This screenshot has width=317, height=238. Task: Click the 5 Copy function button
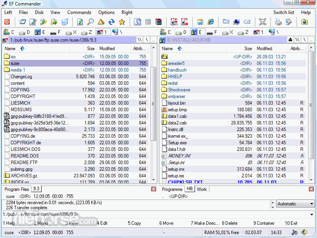click(134, 223)
